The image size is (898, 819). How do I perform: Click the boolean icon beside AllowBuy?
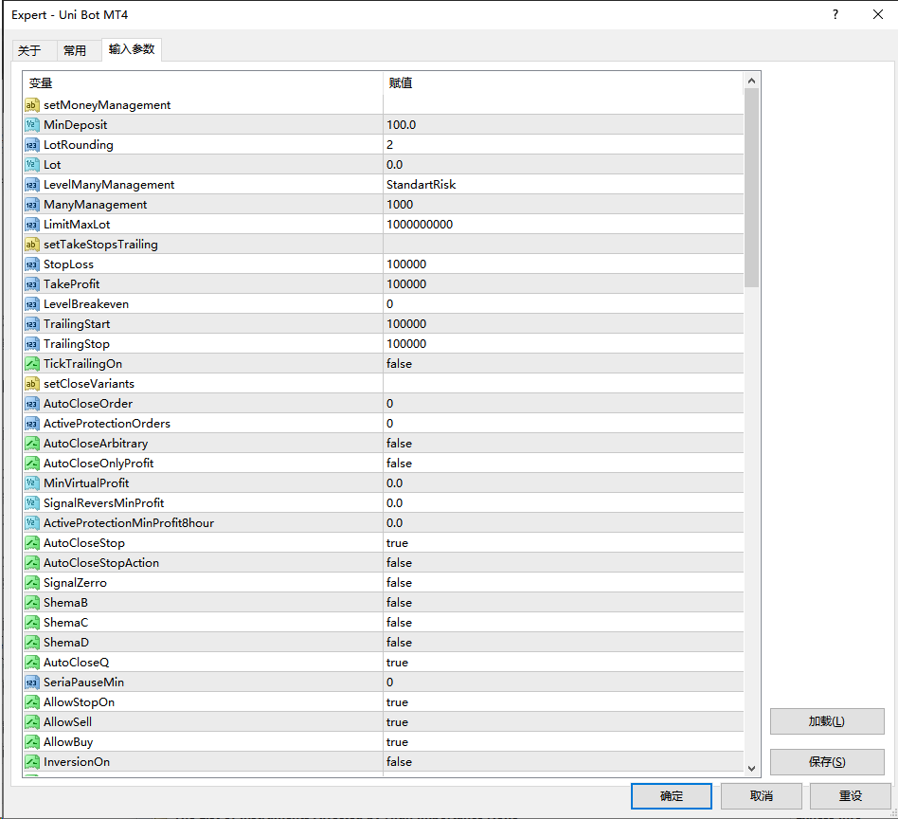click(x=32, y=742)
